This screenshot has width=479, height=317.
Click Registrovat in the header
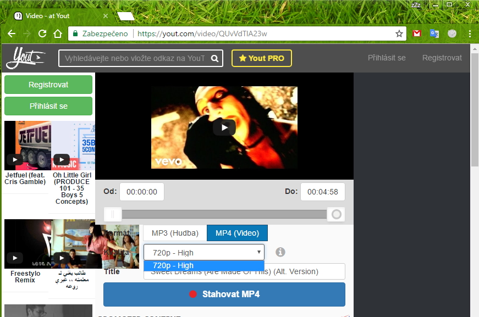[x=442, y=58]
